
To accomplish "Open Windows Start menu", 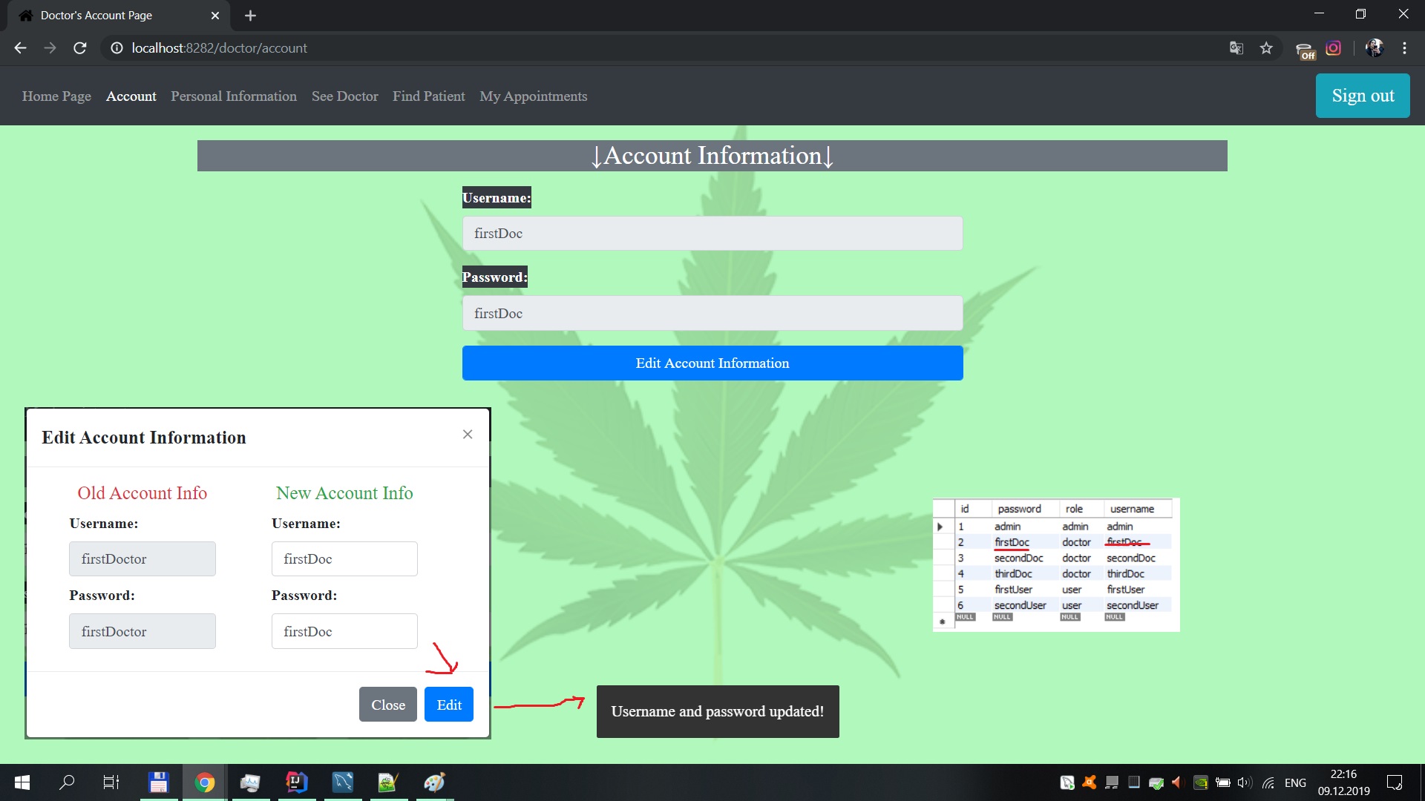I will click(22, 782).
